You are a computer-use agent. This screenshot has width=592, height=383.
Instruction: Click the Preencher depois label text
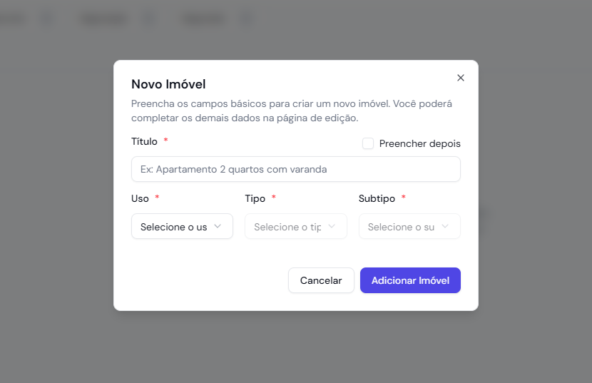(x=419, y=143)
